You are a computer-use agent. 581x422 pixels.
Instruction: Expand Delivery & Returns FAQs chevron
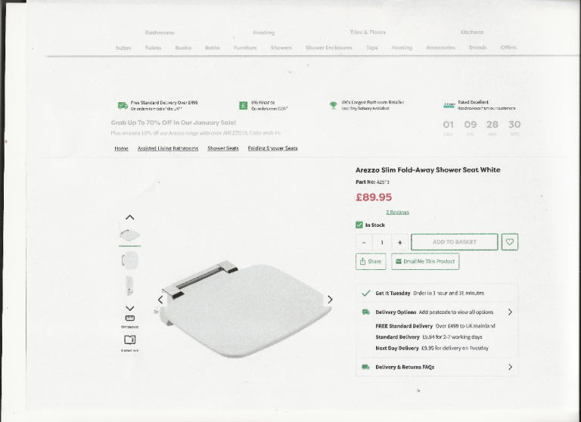pyautogui.click(x=510, y=367)
